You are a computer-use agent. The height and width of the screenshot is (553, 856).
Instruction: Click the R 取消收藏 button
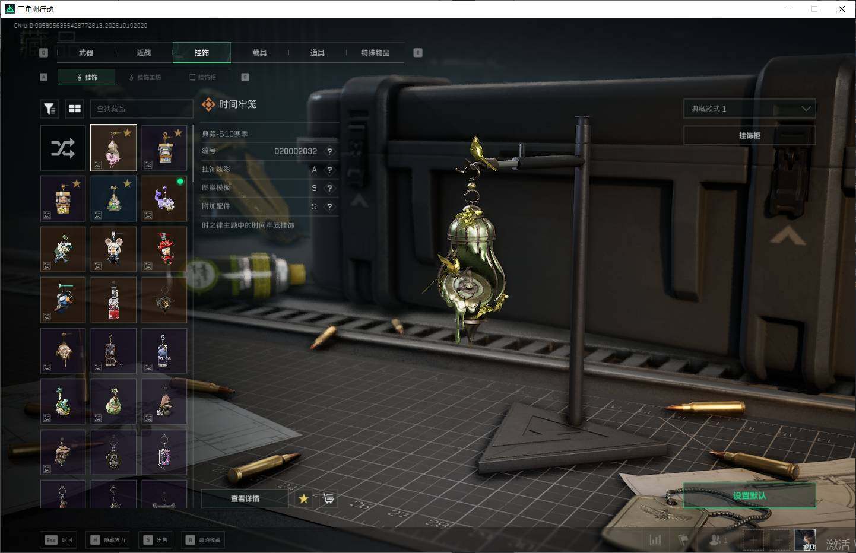point(204,540)
